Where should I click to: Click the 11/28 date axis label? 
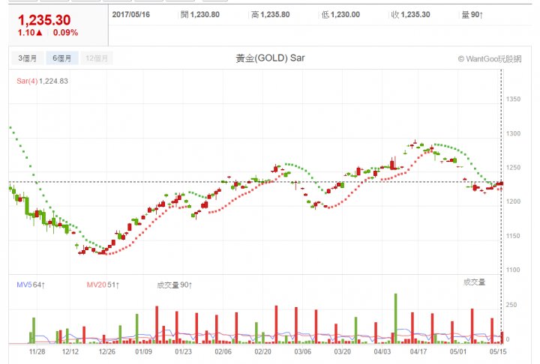click(x=37, y=351)
